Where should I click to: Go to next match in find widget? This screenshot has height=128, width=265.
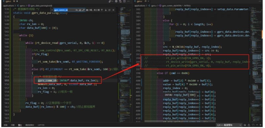pyautogui.click(x=106, y=10)
